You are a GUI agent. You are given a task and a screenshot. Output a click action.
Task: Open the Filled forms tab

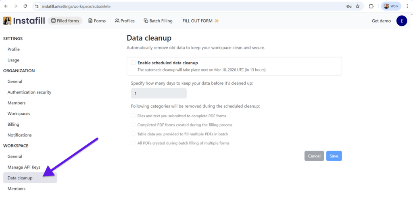pos(65,21)
